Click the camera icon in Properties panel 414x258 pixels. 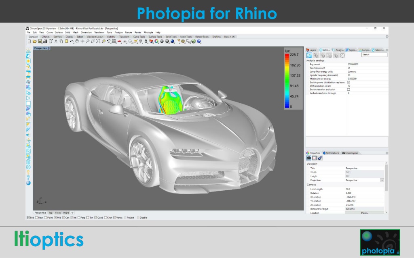(308, 158)
